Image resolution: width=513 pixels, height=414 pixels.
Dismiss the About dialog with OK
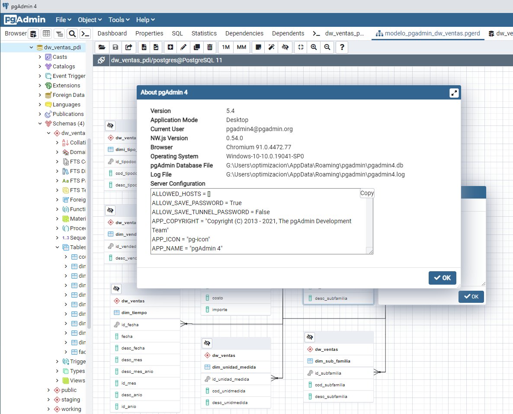coord(442,278)
